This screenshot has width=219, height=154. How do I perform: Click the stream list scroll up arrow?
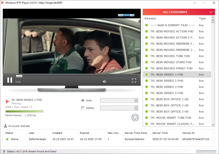(213, 17)
